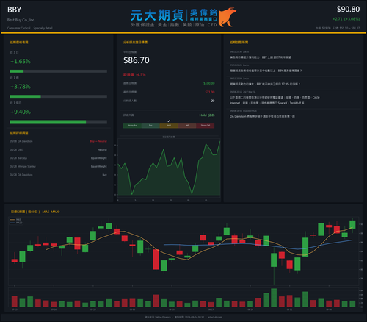Click the MA20 legend entry in candlestick chart
This screenshot has height=322, width=367.
(16, 223)
